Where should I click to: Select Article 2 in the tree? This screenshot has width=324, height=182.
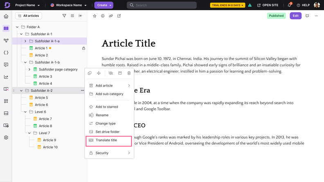41,55
